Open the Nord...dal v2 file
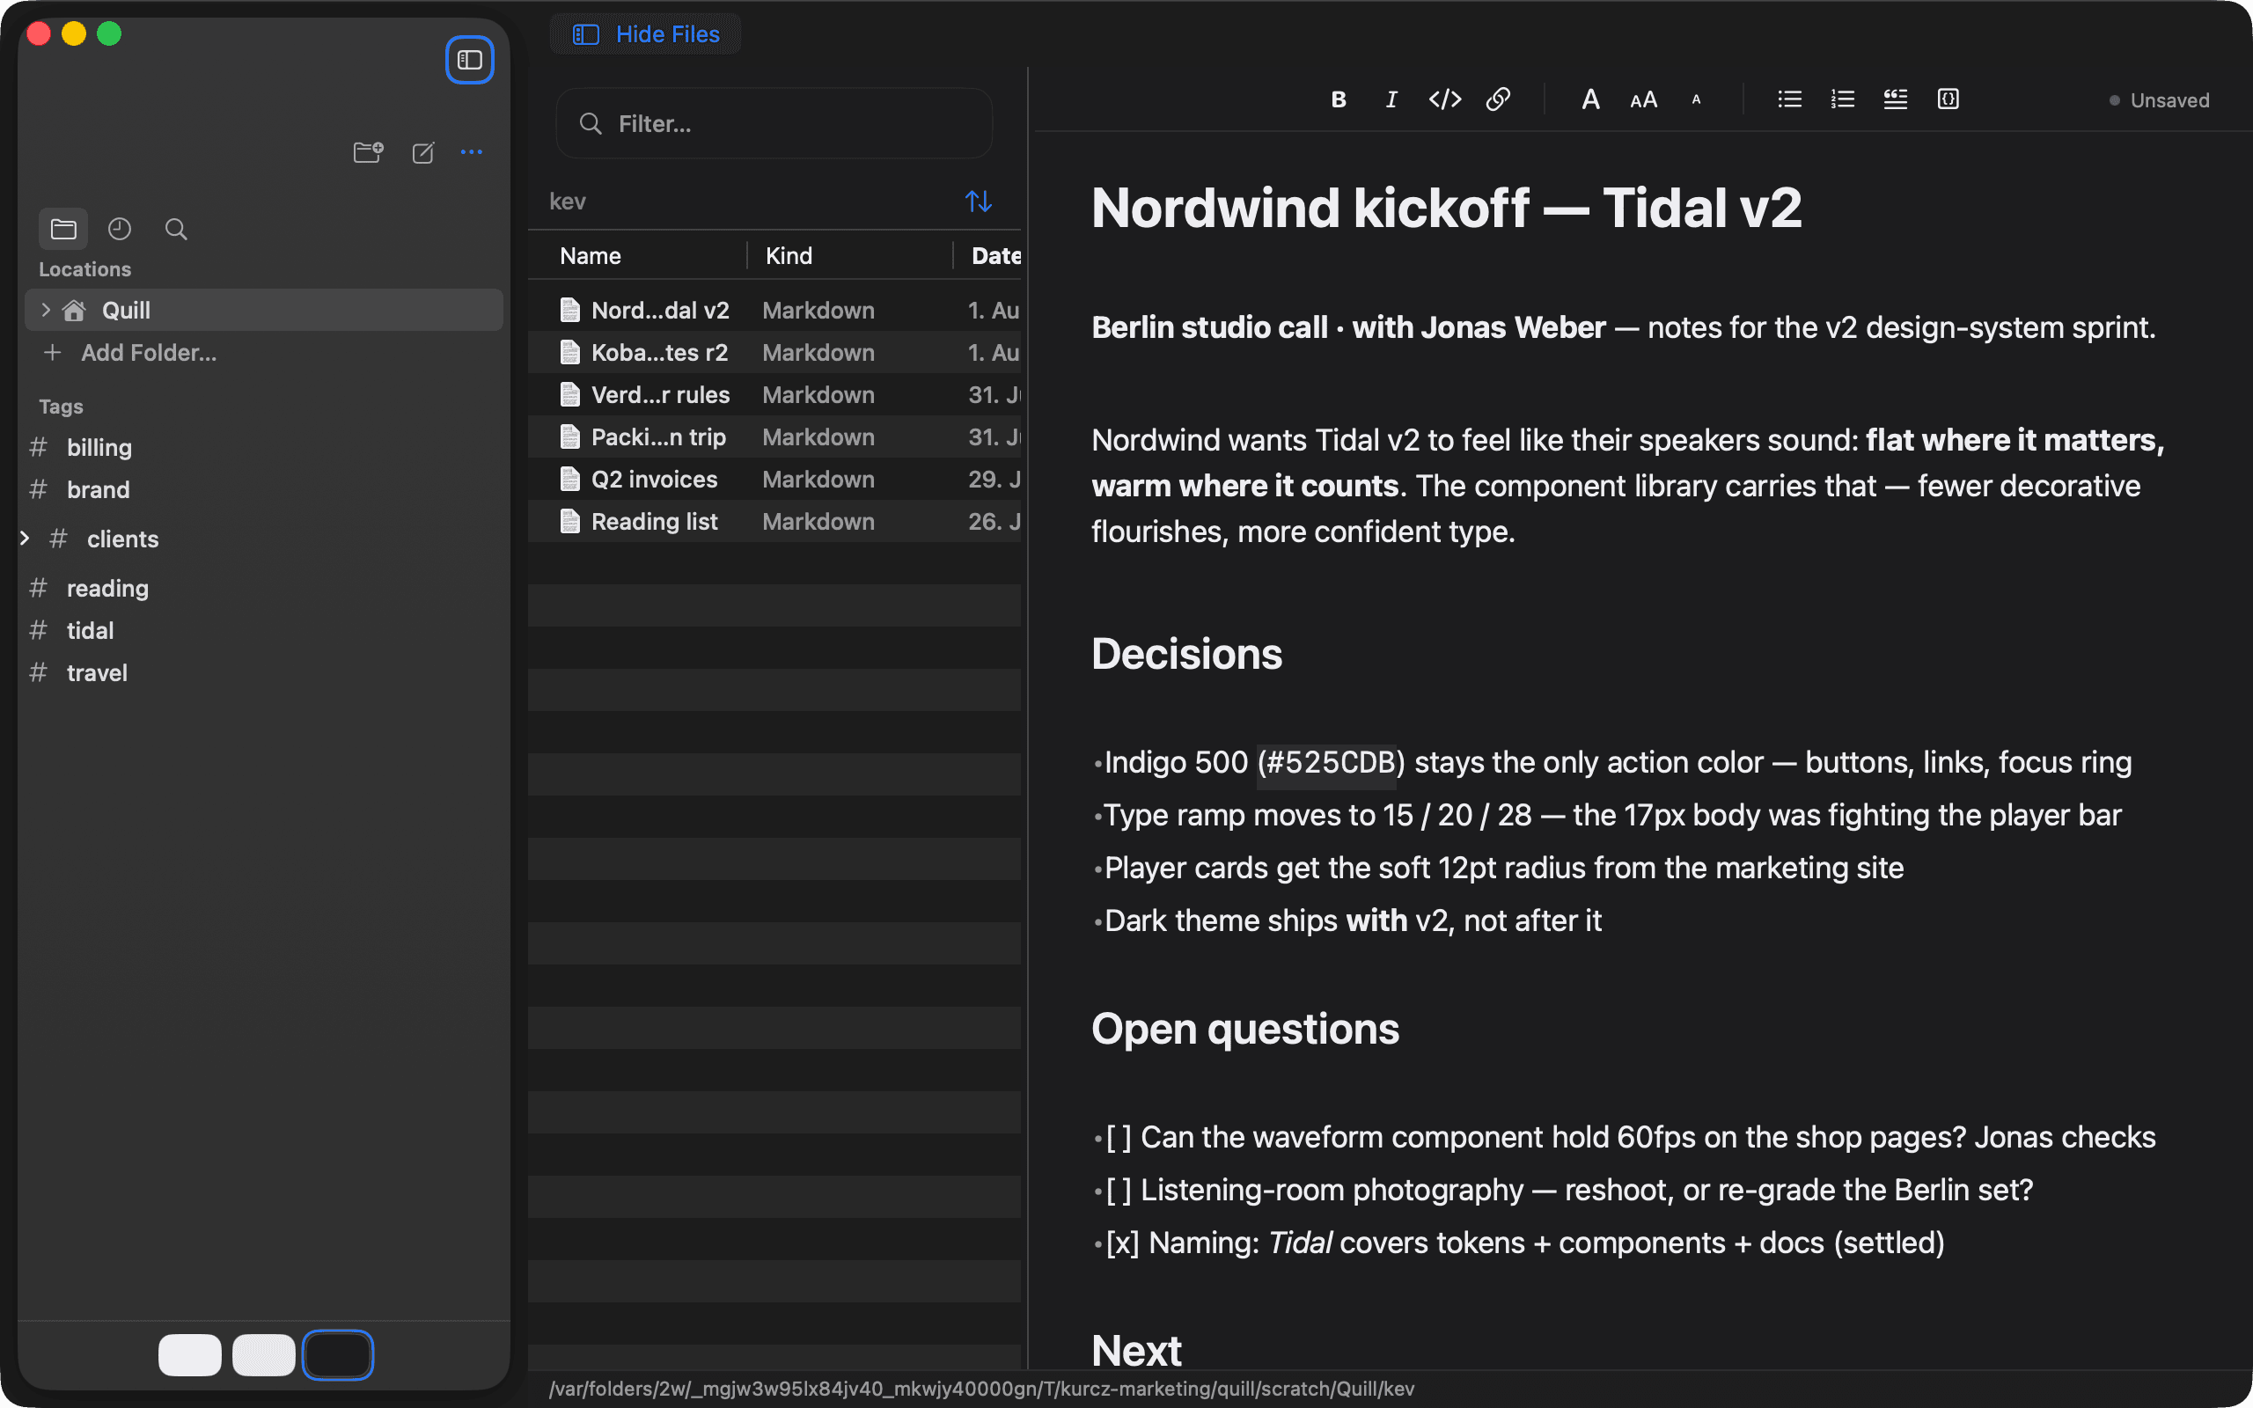The height and width of the screenshot is (1408, 2253). pyautogui.click(x=774, y=309)
